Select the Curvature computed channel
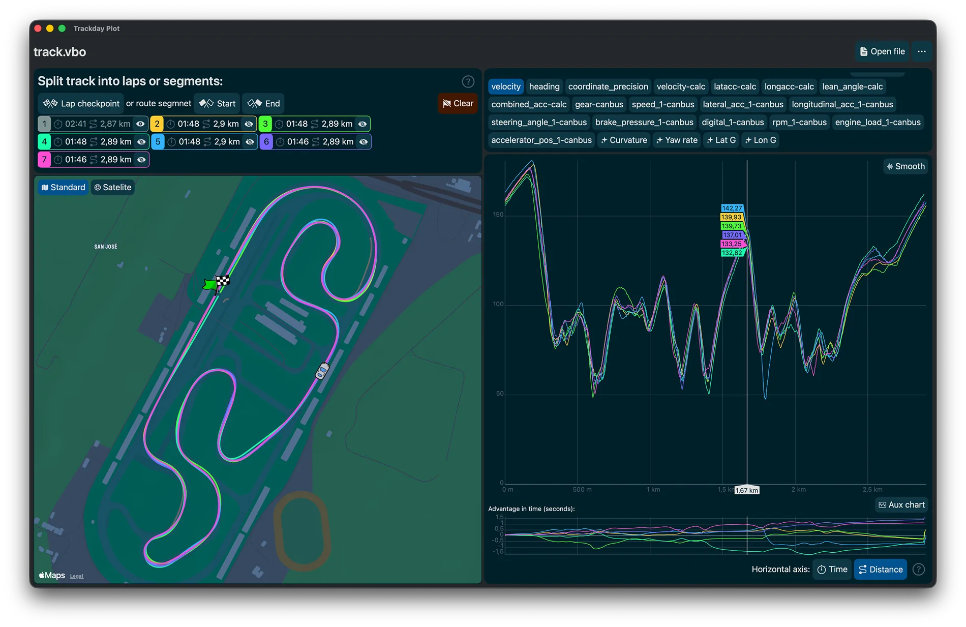This screenshot has height=627, width=966. [623, 140]
